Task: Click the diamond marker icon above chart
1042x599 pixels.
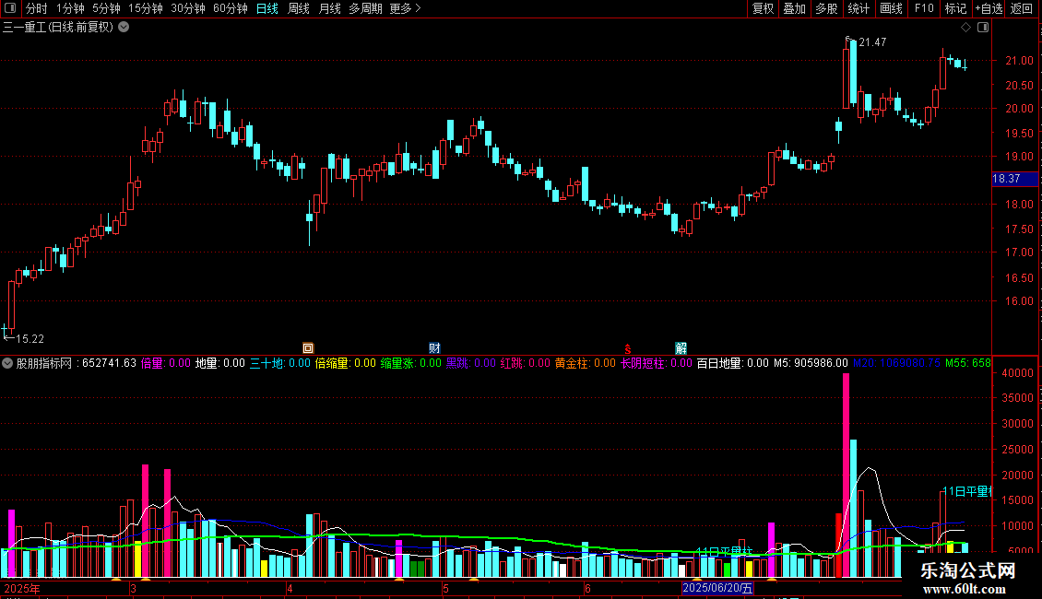Action: (x=966, y=28)
